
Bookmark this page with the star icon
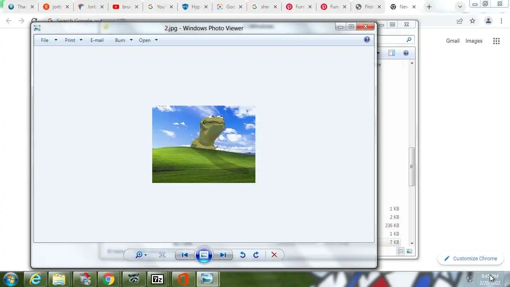click(x=473, y=21)
